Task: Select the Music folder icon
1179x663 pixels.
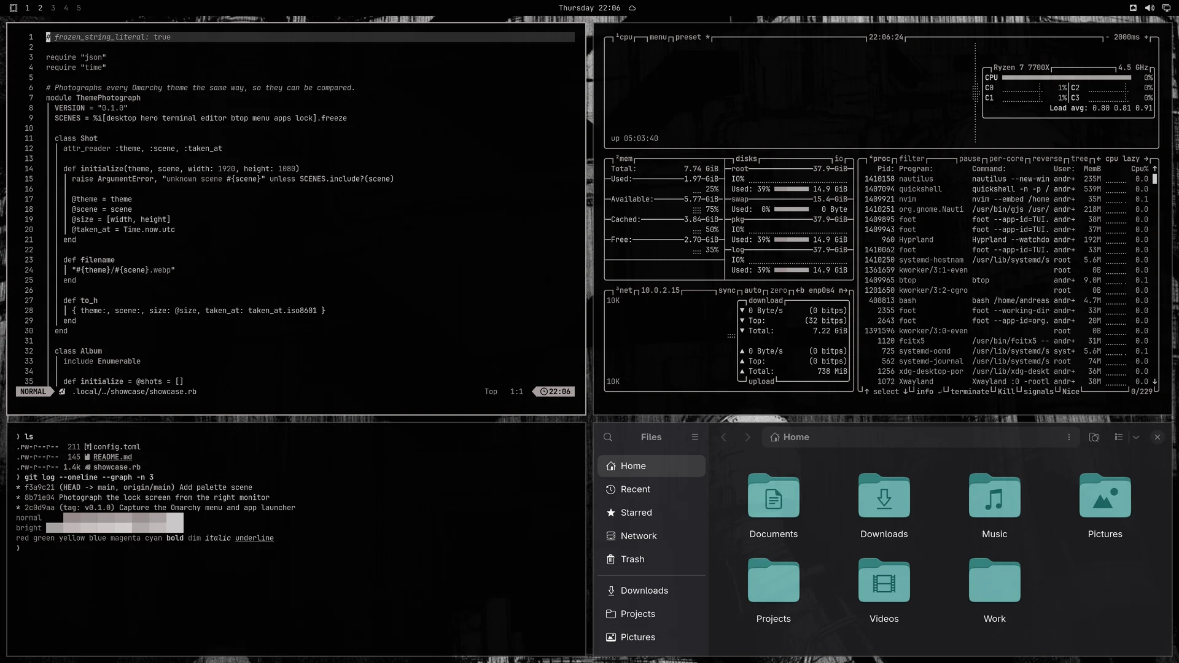Action: [995, 496]
